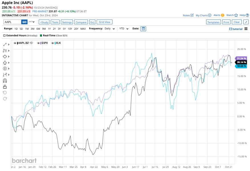The width and height of the screenshot is (250, 171).
Task: Select the circled number label tool
Action: (5, 68)
